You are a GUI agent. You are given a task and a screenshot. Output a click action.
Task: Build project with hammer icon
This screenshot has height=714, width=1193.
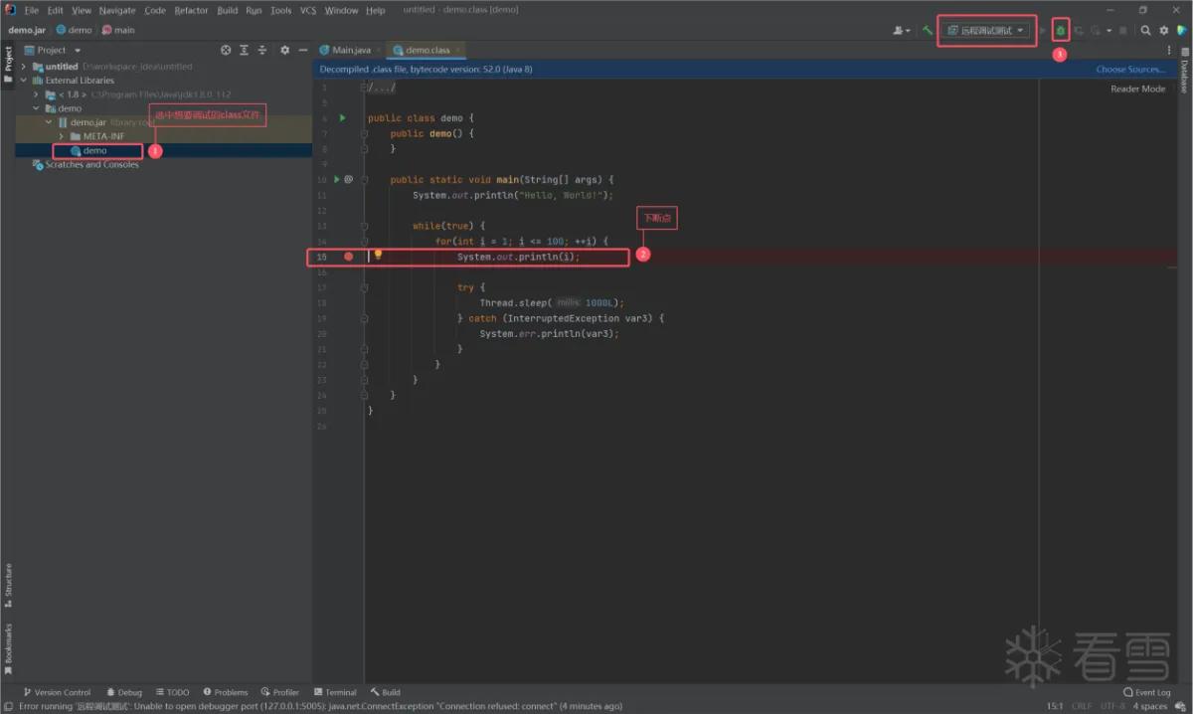(x=927, y=31)
